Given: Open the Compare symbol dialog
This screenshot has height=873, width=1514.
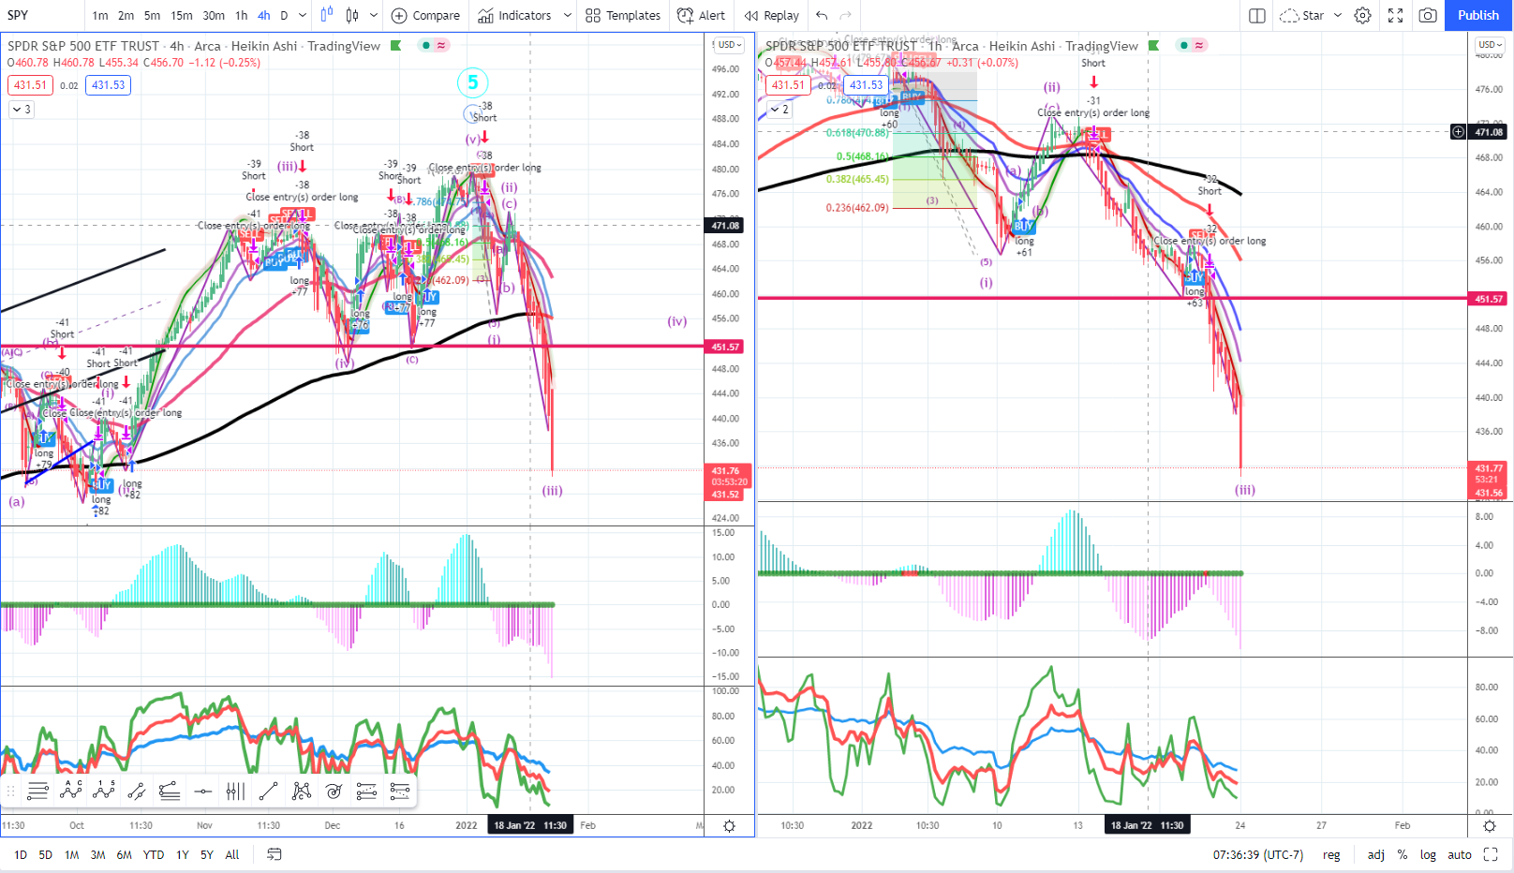Looking at the screenshot, I should [x=425, y=15].
